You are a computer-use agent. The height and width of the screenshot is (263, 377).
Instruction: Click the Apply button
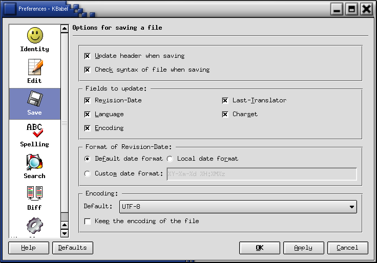[x=303, y=248]
